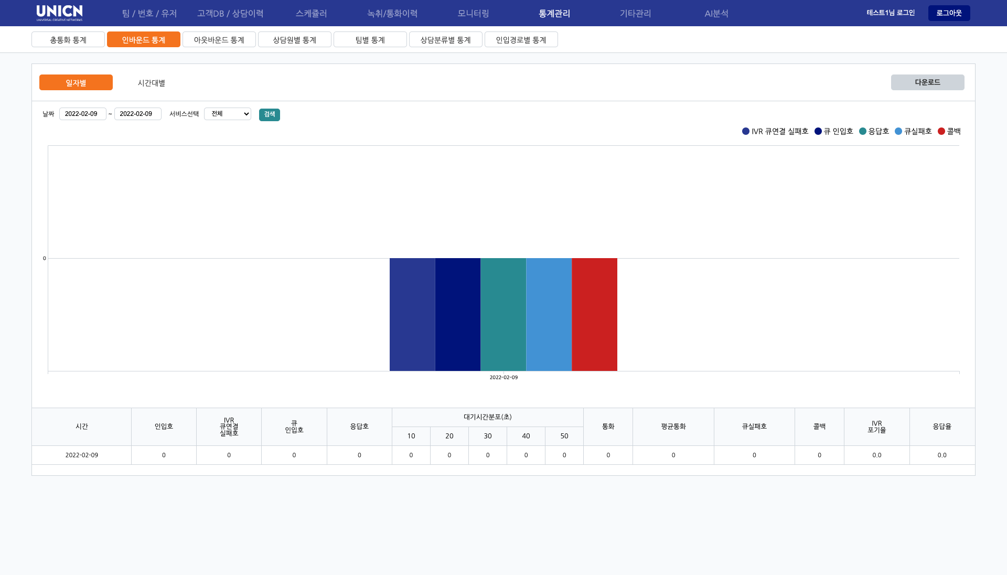Click the 시간 column header
This screenshot has height=575, width=1007.
[82, 427]
